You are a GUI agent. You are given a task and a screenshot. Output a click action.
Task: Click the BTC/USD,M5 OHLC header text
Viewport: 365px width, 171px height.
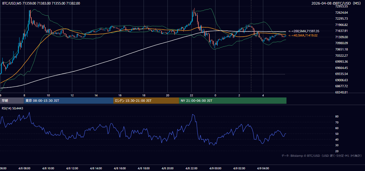click(x=41, y=3)
